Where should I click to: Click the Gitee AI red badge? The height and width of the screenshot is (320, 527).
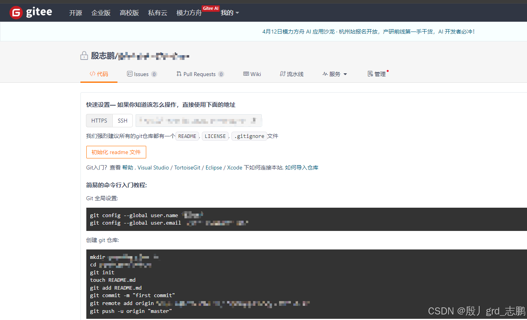tap(210, 8)
